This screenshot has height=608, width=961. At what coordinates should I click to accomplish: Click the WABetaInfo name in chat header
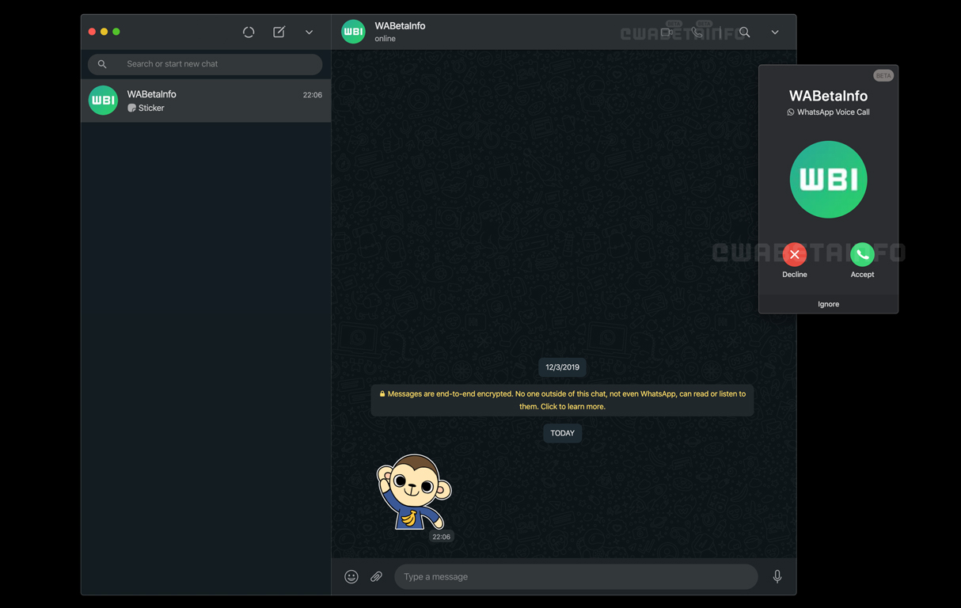coord(400,26)
